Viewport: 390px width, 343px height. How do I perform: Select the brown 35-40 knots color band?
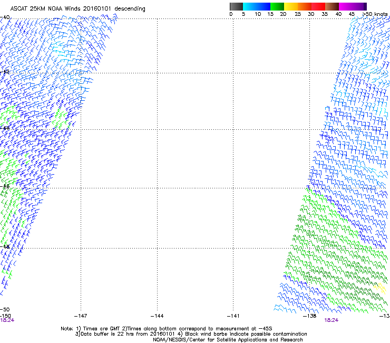(x=332, y=6)
